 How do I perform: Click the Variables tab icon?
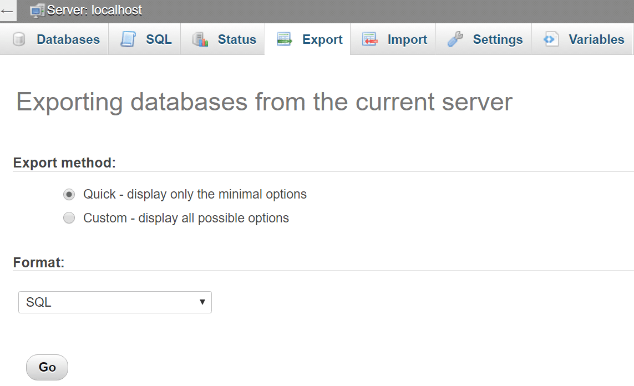click(x=551, y=40)
